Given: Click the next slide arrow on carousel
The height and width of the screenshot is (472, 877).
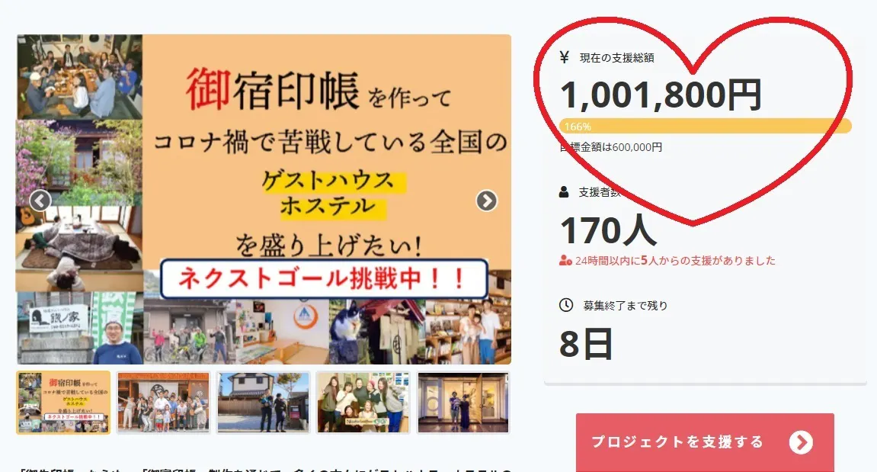Looking at the screenshot, I should pyautogui.click(x=487, y=201).
